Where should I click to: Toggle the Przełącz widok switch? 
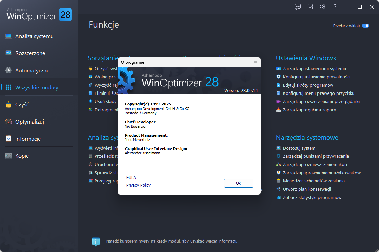[x=365, y=26]
